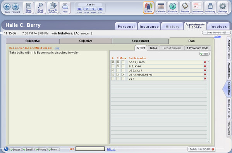The width and height of the screenshot is (232, 153).
Task: Check R for UB 62, Lu 7
Action: (118, 70)
